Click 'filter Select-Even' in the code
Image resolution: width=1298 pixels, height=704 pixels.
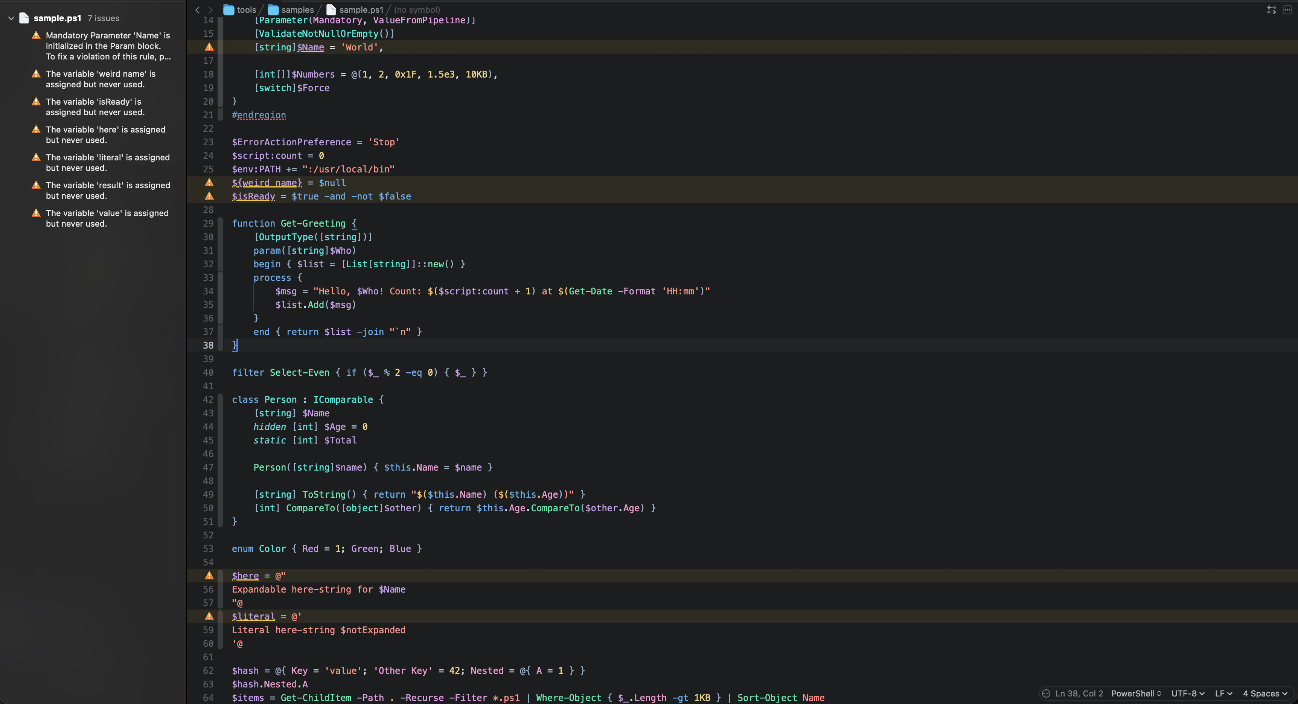pyautogui.click(x=281, y=372)
